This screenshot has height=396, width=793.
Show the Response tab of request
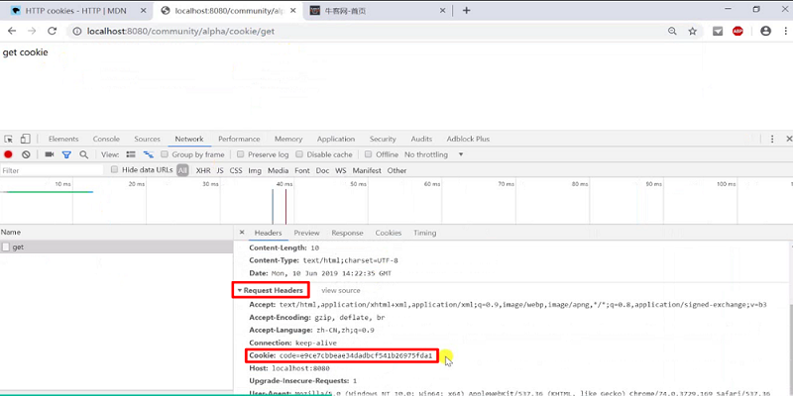point(348,233)
